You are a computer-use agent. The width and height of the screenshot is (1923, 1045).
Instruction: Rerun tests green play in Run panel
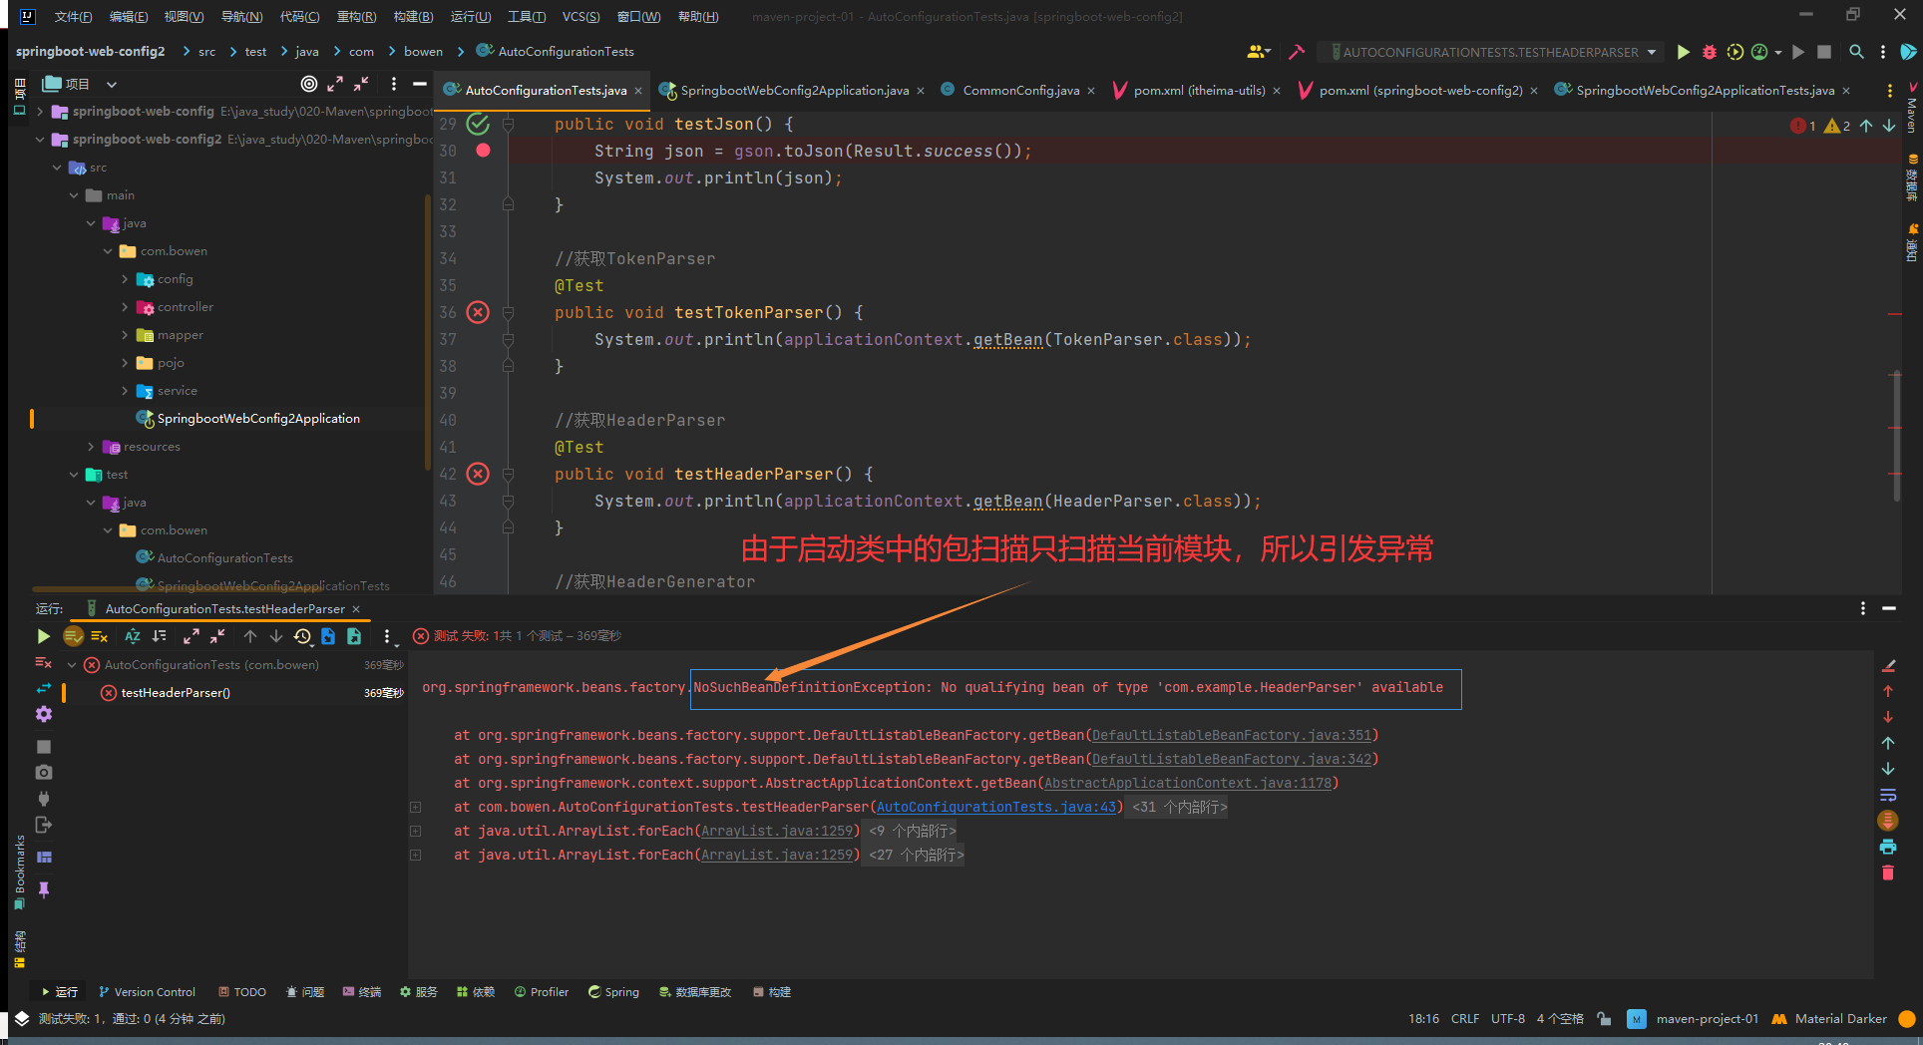point(43,636)
